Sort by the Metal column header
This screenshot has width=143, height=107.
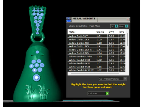coord(81,32)
